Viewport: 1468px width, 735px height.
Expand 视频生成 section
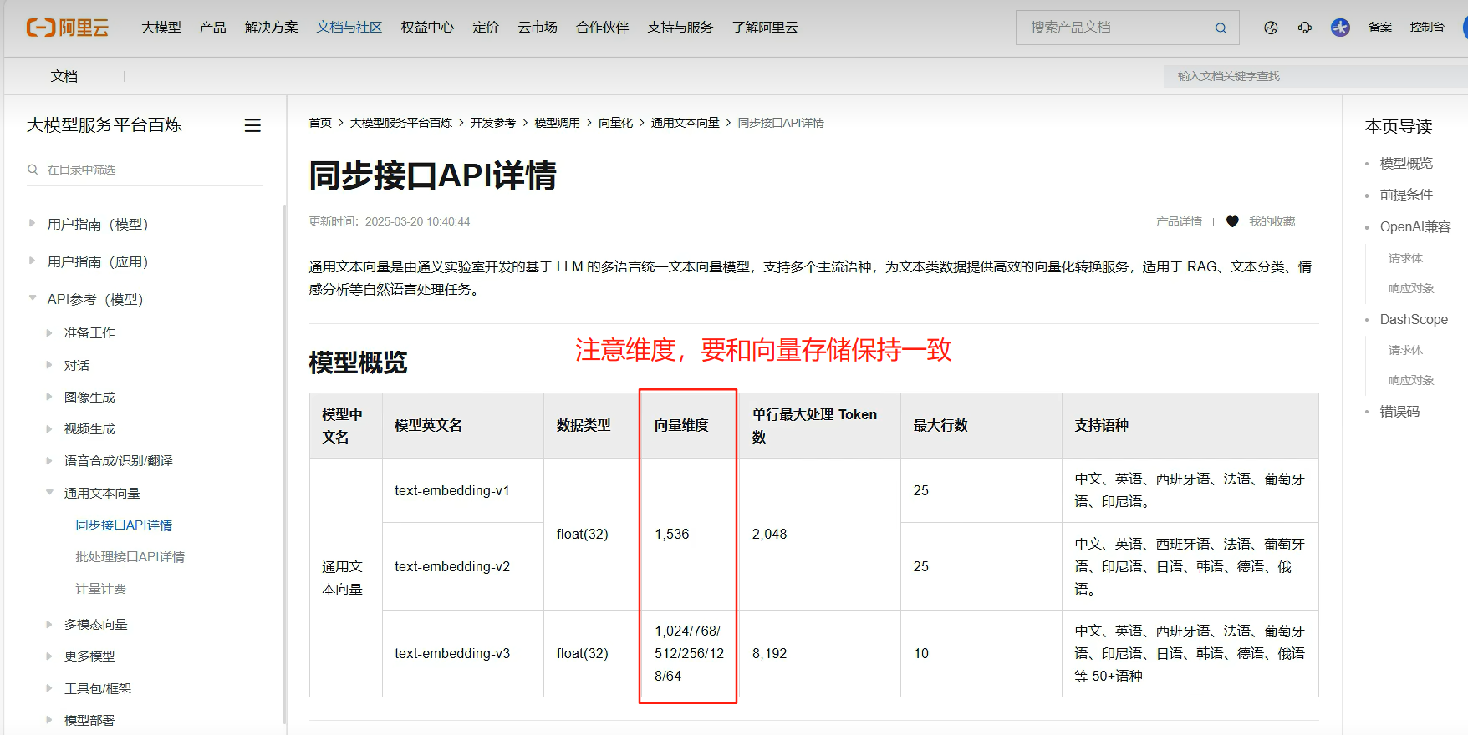49,428
